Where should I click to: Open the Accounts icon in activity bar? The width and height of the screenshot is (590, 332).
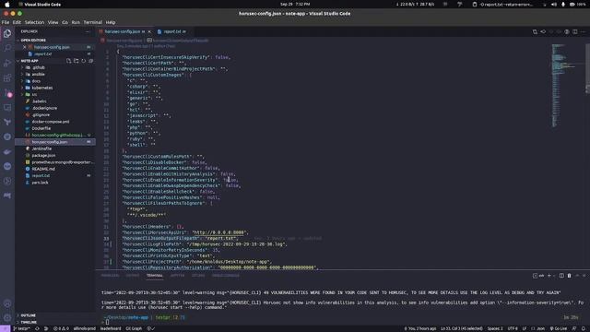click(7, 303)
